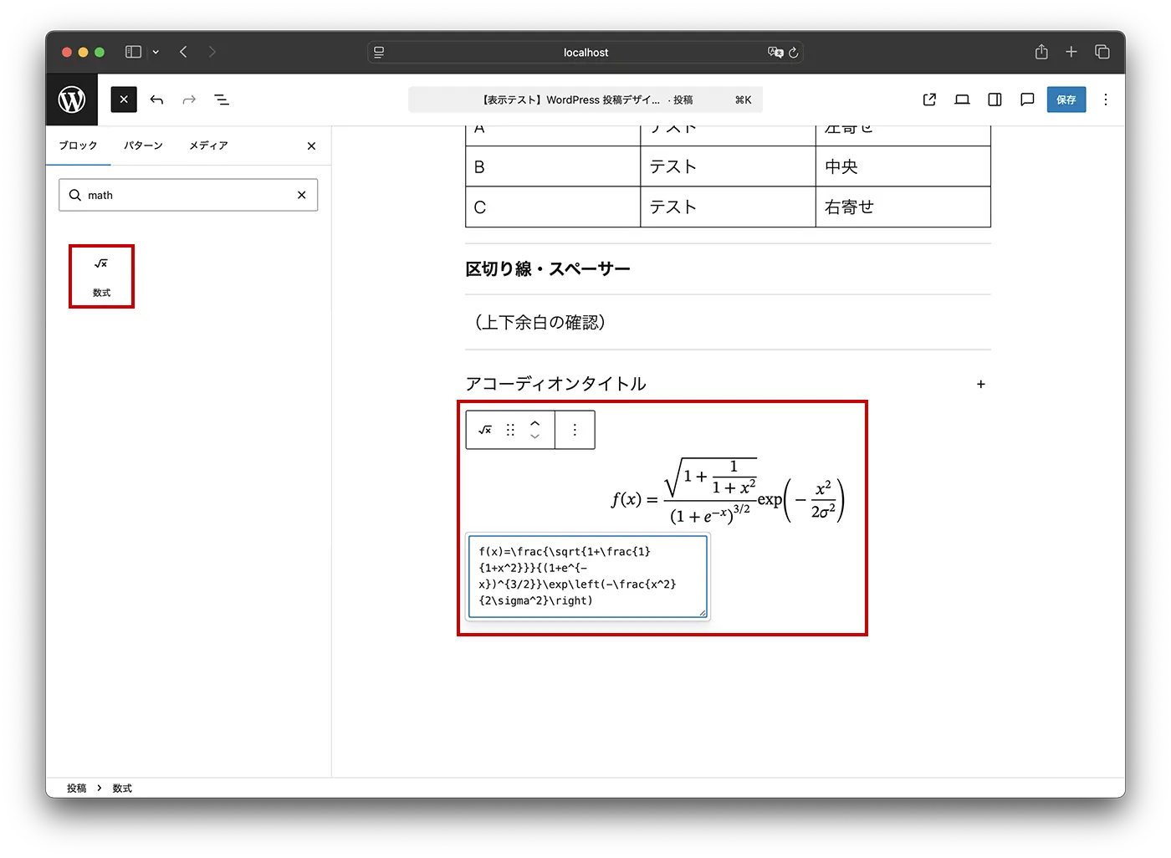The height and width of the screenshot is (858, 1171).
Task: Open the editor options three-dot menu
Action: (x=1106, y=100)
